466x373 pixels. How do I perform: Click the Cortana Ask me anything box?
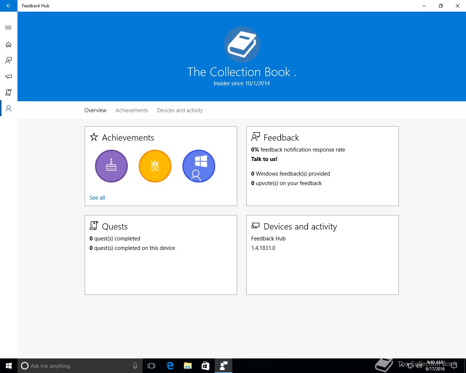pyautogui.click(x=80, y=366)
